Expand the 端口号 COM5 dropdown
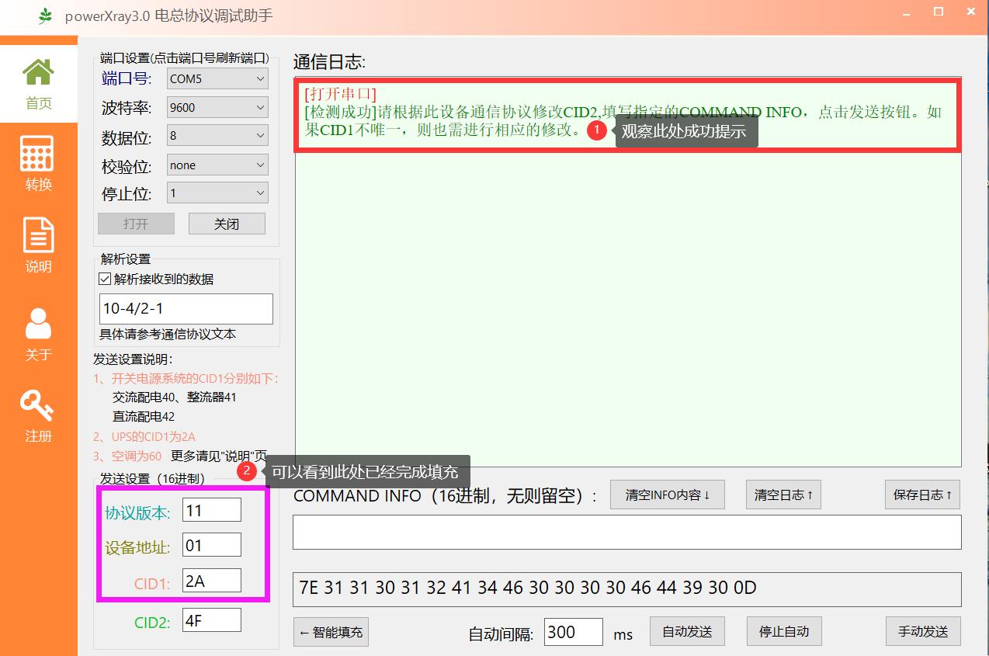This screenshot has width=989, height=656. (217, 78)
